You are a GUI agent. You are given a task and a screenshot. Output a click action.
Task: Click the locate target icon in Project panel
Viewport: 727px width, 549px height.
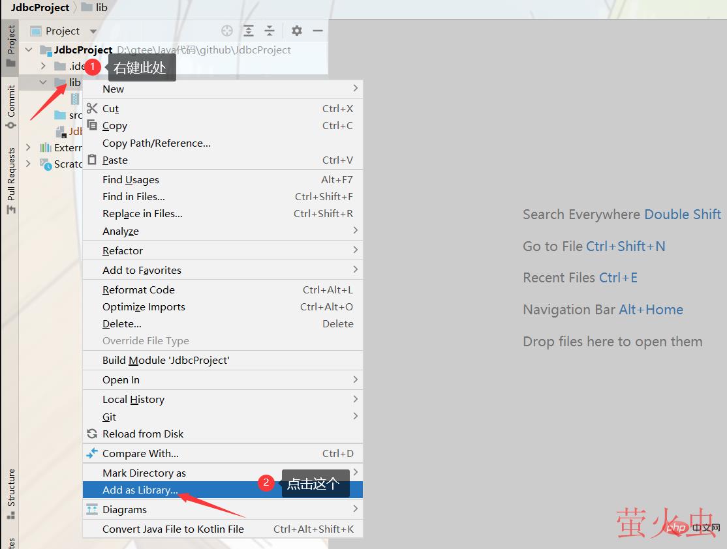tap(227, 31)
